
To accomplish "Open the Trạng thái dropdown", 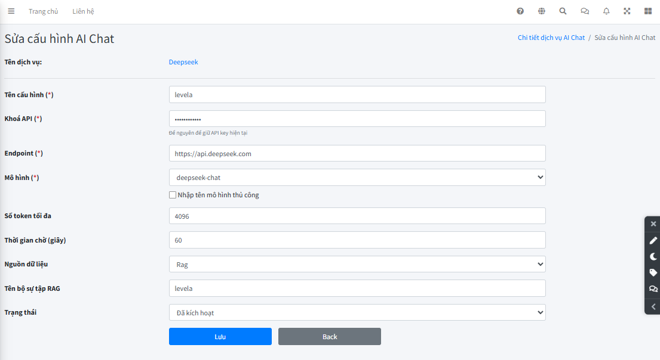I will coord(357,312).
